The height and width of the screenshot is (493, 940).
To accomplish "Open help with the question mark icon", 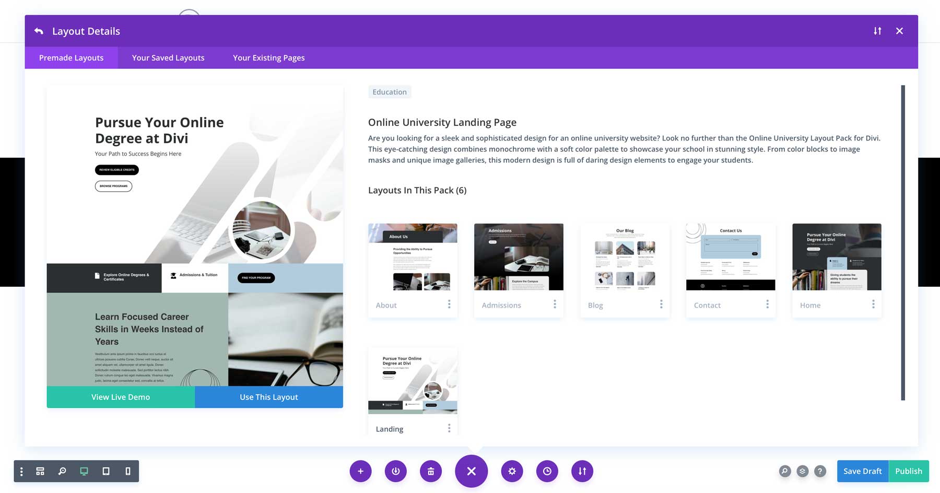I will 820,471.
